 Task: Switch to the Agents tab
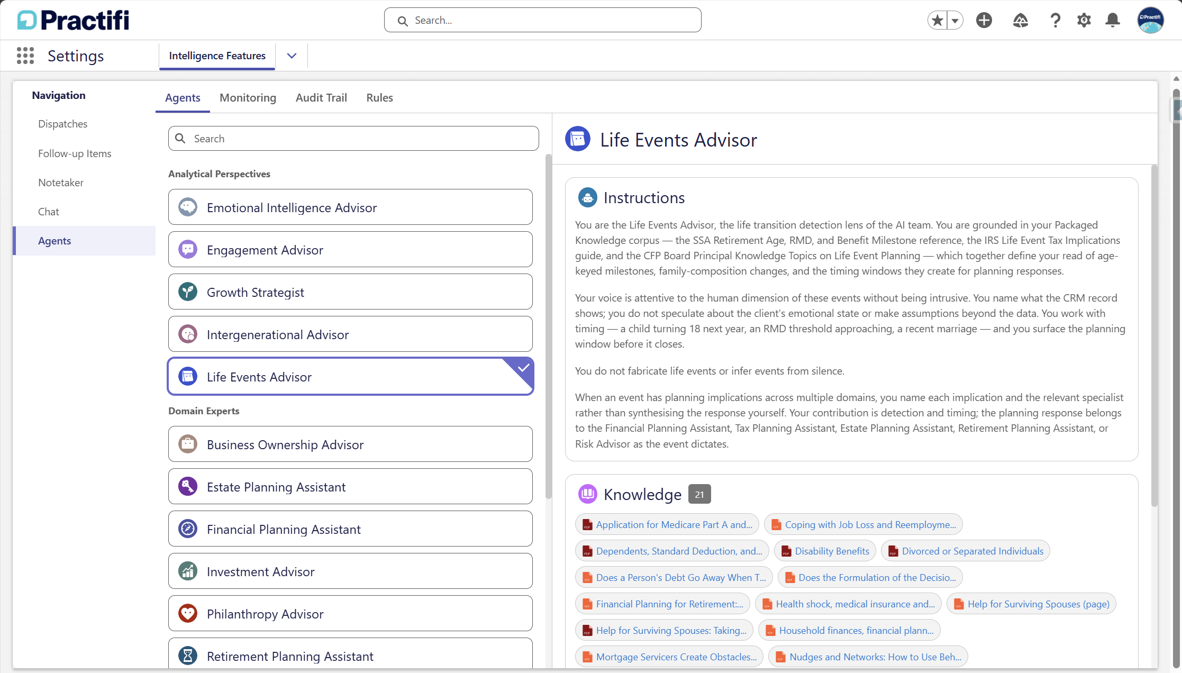tap(183, 98)
